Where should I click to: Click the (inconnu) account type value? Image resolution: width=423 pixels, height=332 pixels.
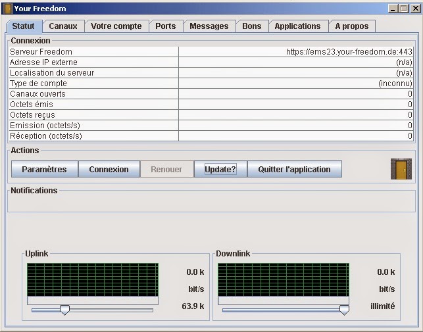[395, 83]
